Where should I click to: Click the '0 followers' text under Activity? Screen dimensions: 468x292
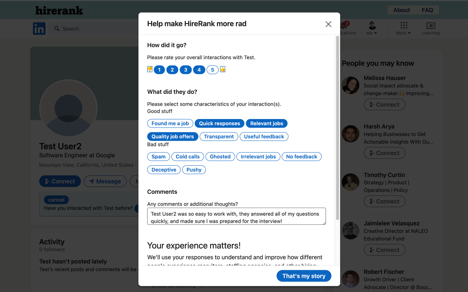pyautogui.click(x=52, y=250)
